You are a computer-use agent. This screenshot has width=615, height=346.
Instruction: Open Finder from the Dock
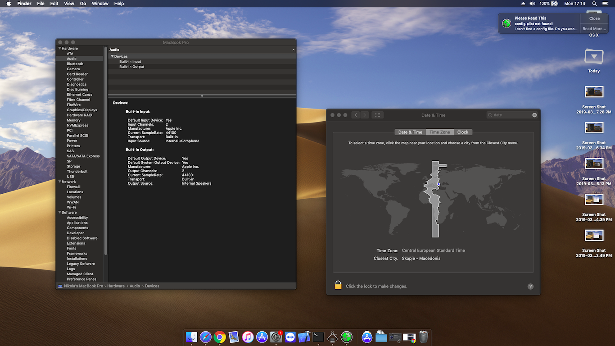191,337
